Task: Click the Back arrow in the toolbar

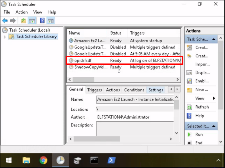Action: [5, 21]
